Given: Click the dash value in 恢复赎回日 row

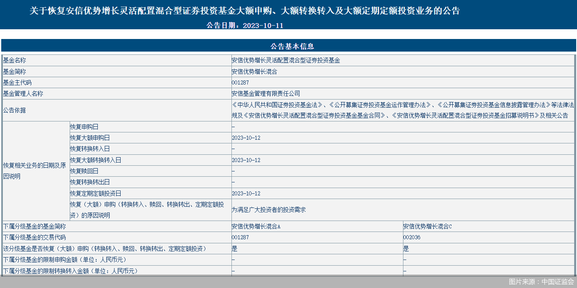Looking at the screenshot, I should point(233,171).
